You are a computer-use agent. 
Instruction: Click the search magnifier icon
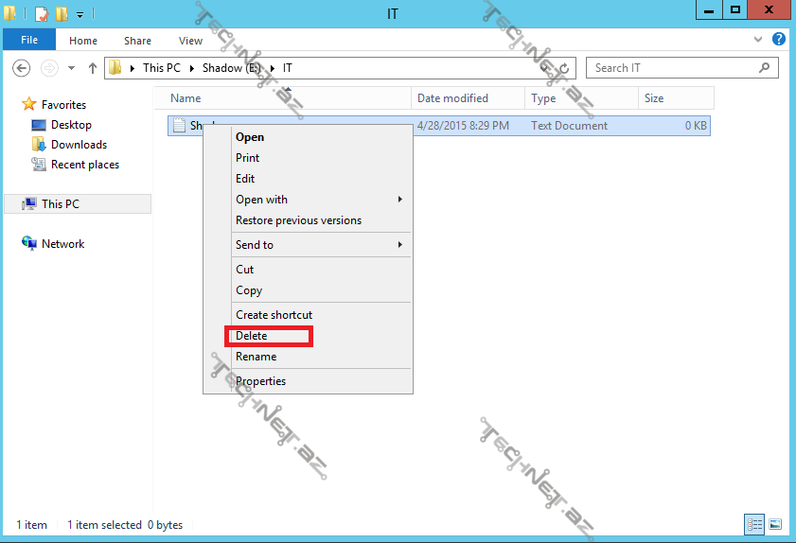click(x=765, y=68)
